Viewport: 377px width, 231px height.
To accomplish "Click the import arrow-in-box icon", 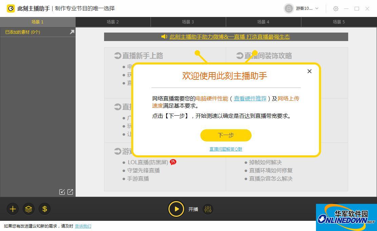I will (62, 192).
